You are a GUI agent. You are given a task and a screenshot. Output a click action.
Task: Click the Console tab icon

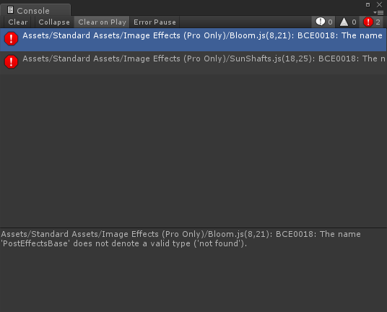click(x=10, y=10)
